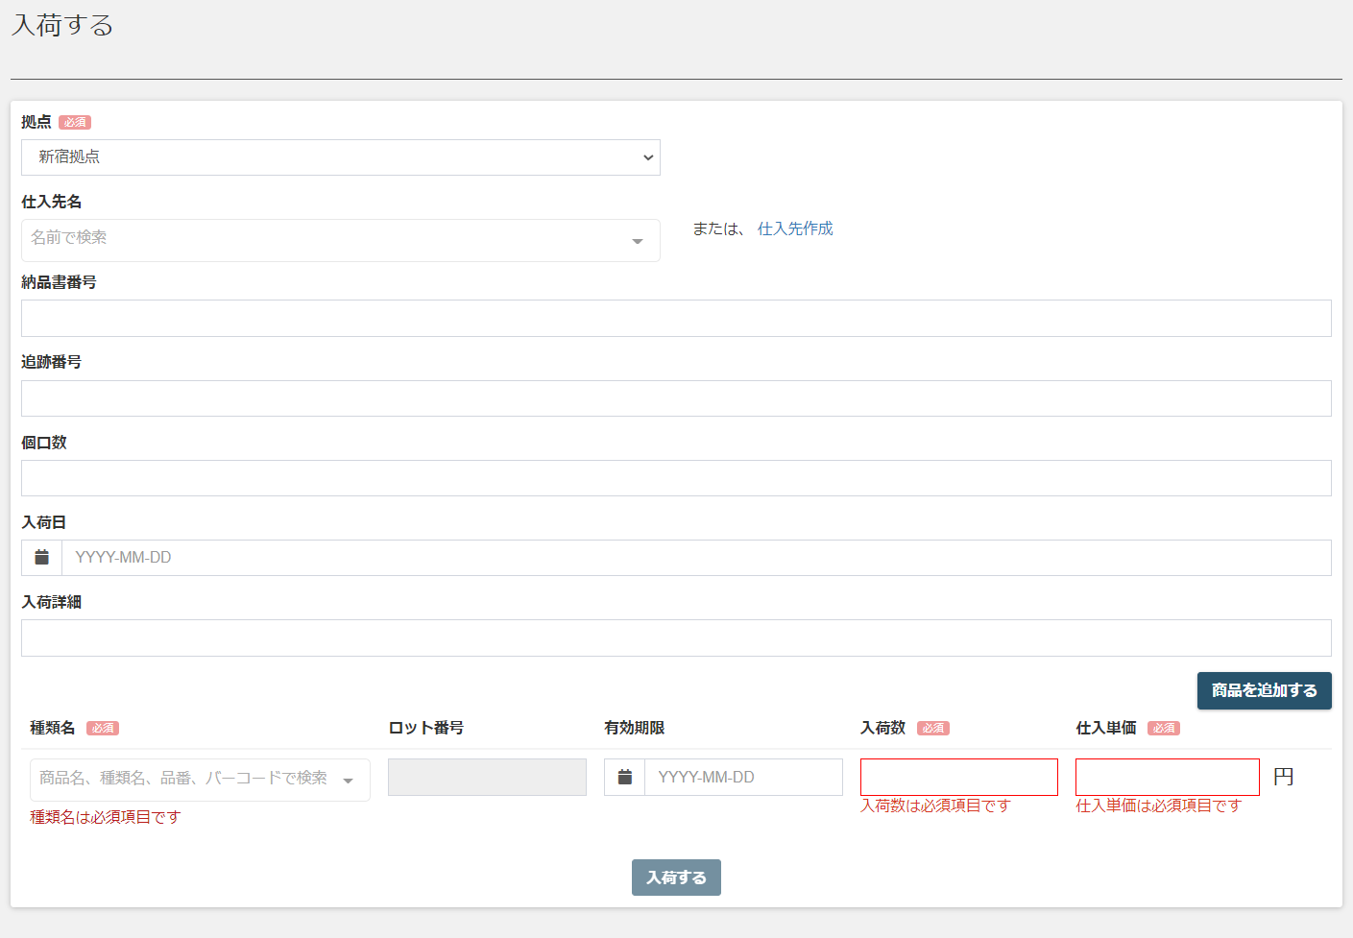Click the 円 currency unit label

tap(1284, 777)
